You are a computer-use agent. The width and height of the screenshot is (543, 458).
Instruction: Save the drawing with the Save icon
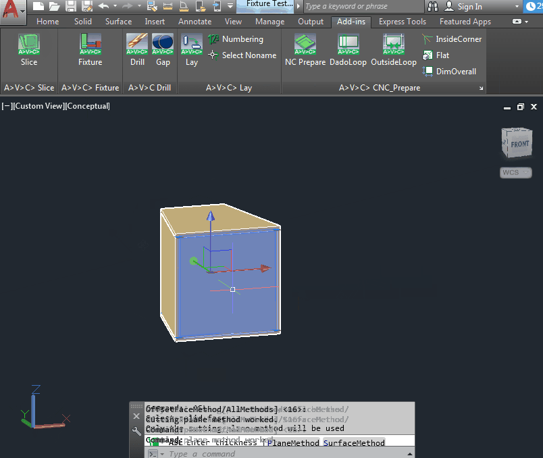pos(71,6)
